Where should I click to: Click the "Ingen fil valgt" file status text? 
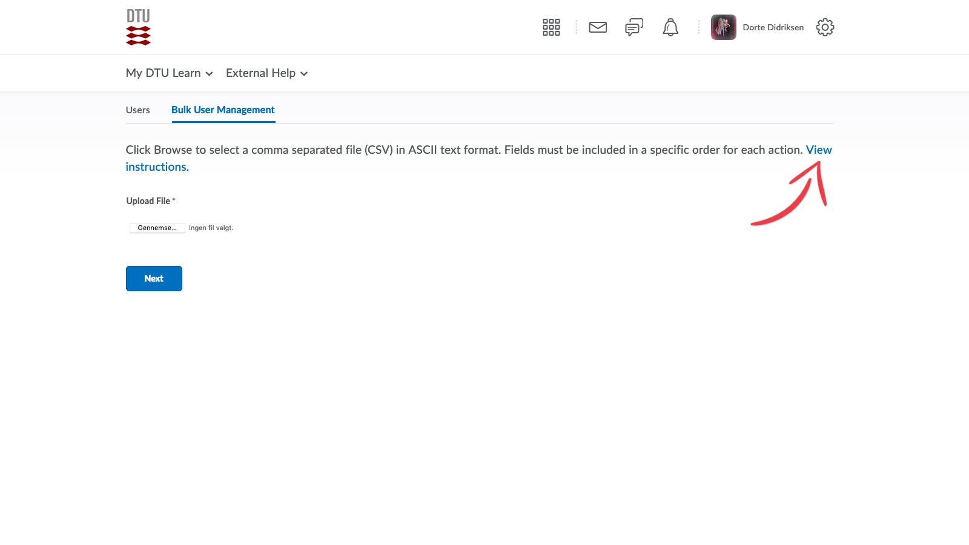point(211,228)
